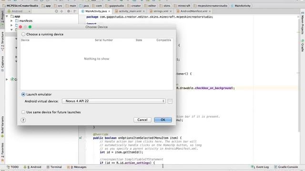Screen dimensions: 305x171
Task: Open the Android project view dropdown
Action: (x=19, y=11)
